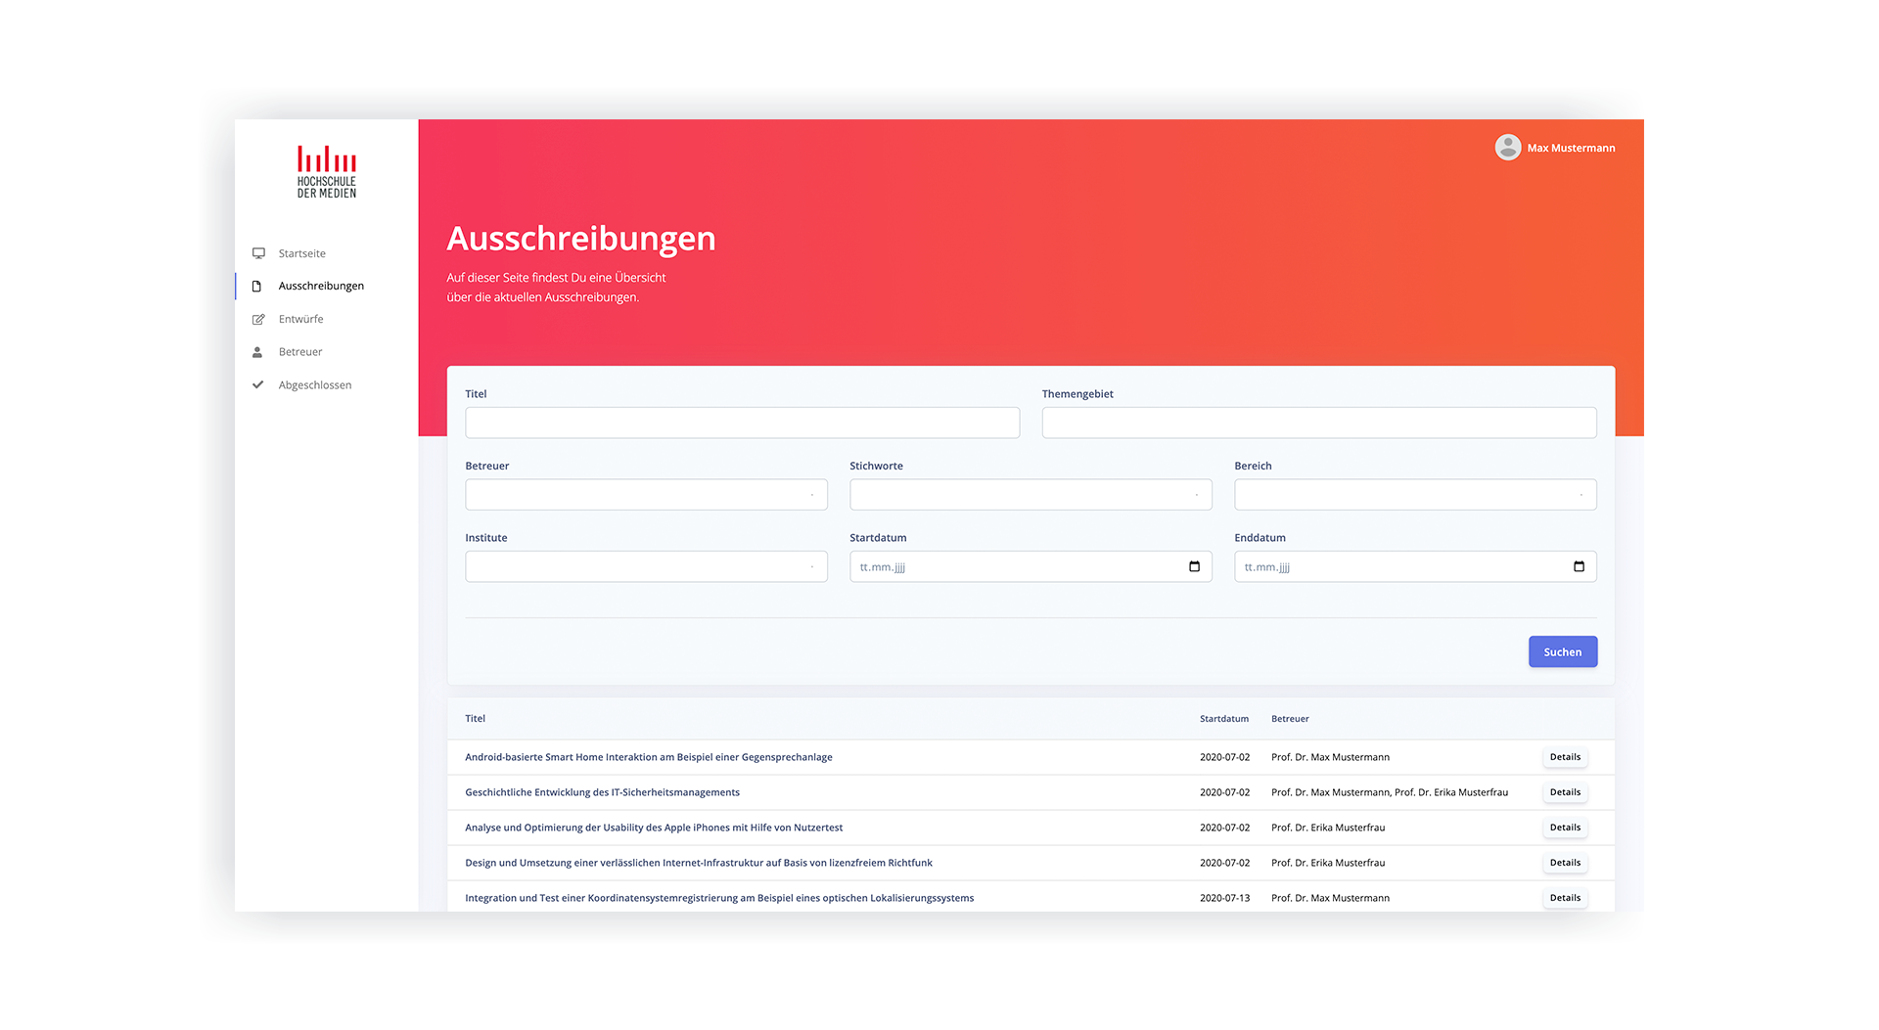Image resolution: width=1879 pixels, height=1030 pixels.
Task: Expand the Betreuer dropdown
Action: tap(646, 495)
